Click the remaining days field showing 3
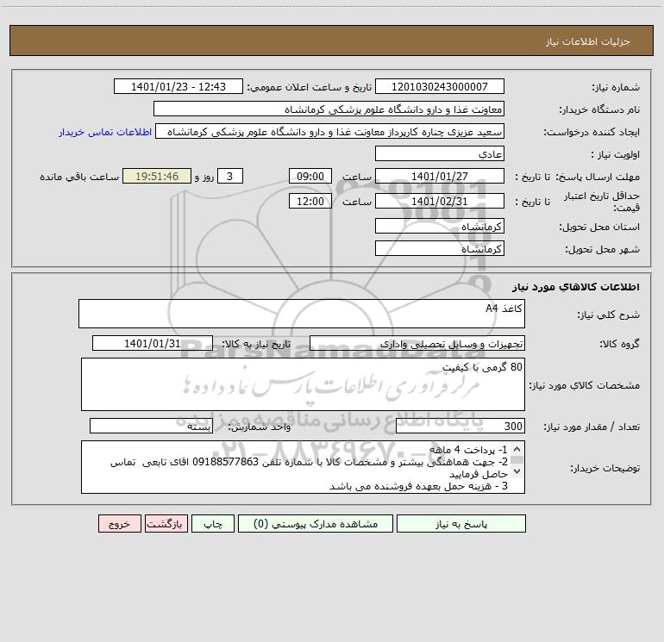This screenshot has width=664, height=642. [230, 176]
